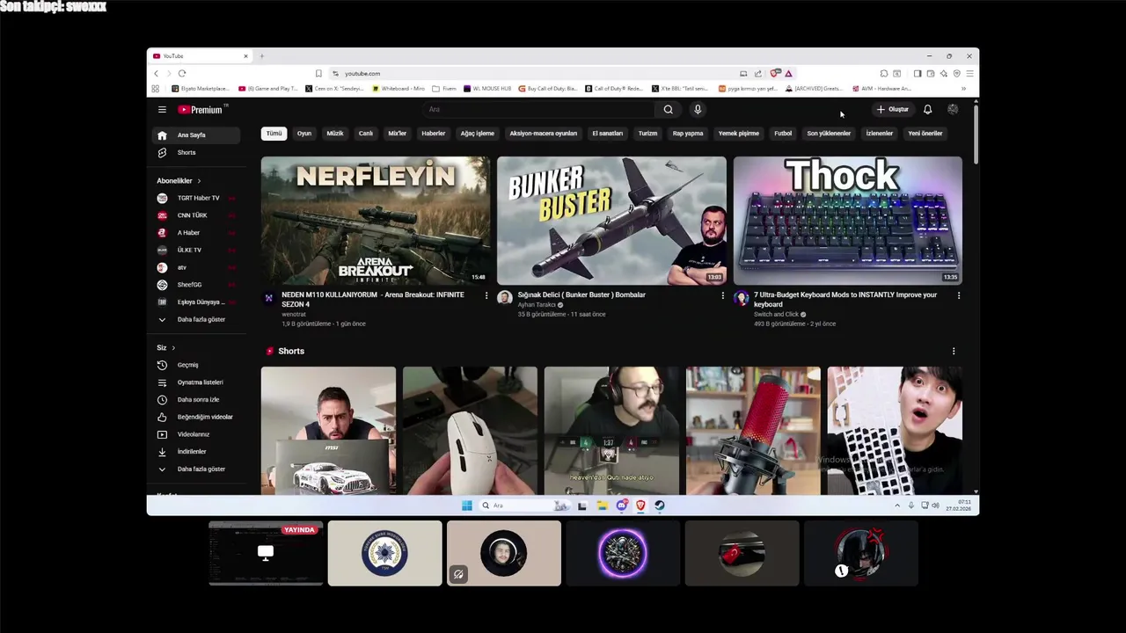Select the Haberler filter chip
Viewport: 1126px width, 633px height.
[434, 134]
